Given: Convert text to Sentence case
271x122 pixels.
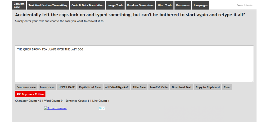Looking at the screenshot, I should 26,87.
